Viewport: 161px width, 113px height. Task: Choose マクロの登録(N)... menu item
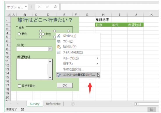(x=78, y=69)
